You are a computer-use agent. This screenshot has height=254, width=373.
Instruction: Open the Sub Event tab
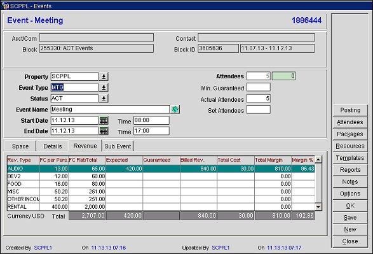118,146
